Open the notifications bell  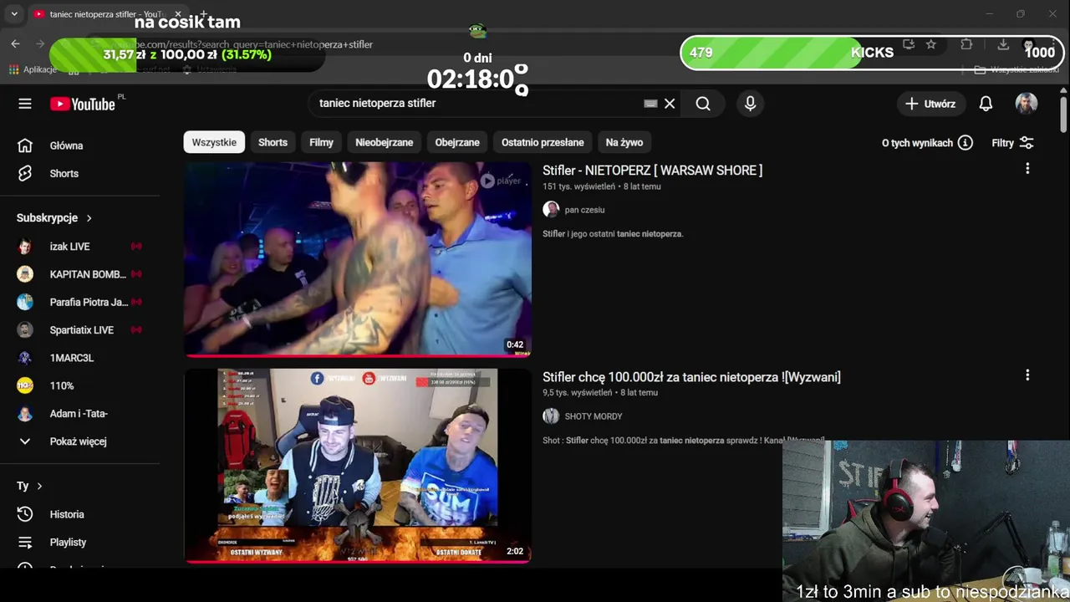986,104
